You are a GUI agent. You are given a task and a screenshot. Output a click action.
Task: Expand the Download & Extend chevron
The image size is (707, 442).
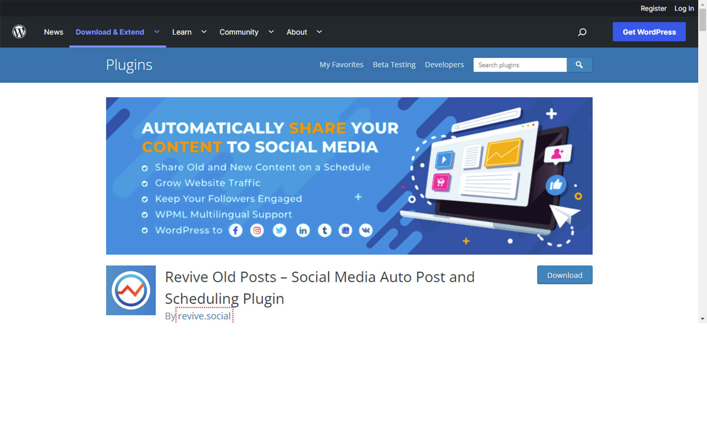[157, 32]
